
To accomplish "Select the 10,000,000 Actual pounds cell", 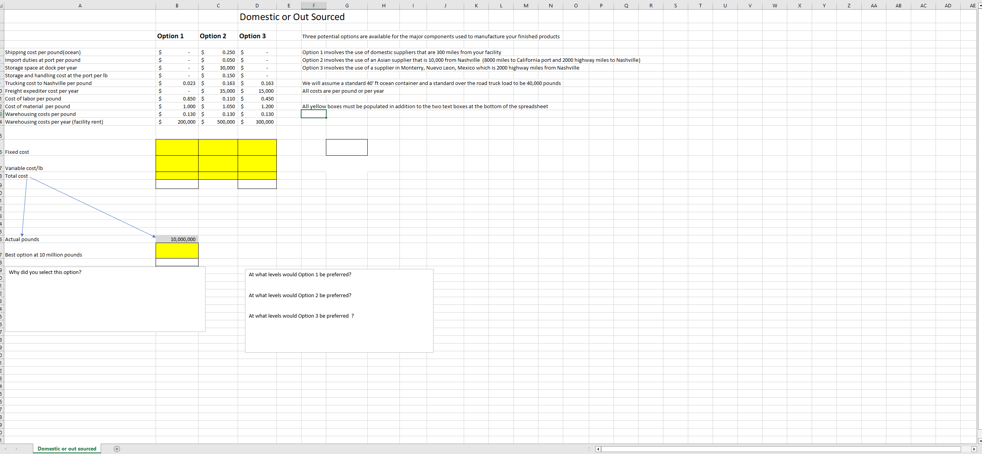I will (177, 239).
